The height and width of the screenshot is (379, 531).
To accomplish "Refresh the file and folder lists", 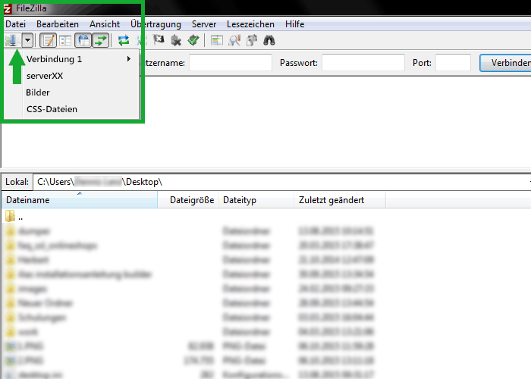I will click(124, 41).
